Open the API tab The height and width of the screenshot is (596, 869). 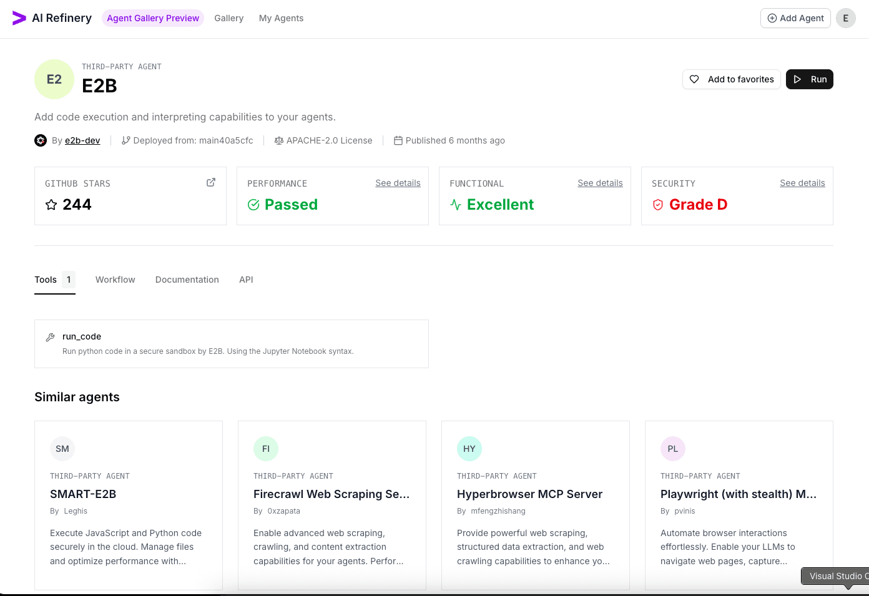pyautogui.click(x=246, y=280)
